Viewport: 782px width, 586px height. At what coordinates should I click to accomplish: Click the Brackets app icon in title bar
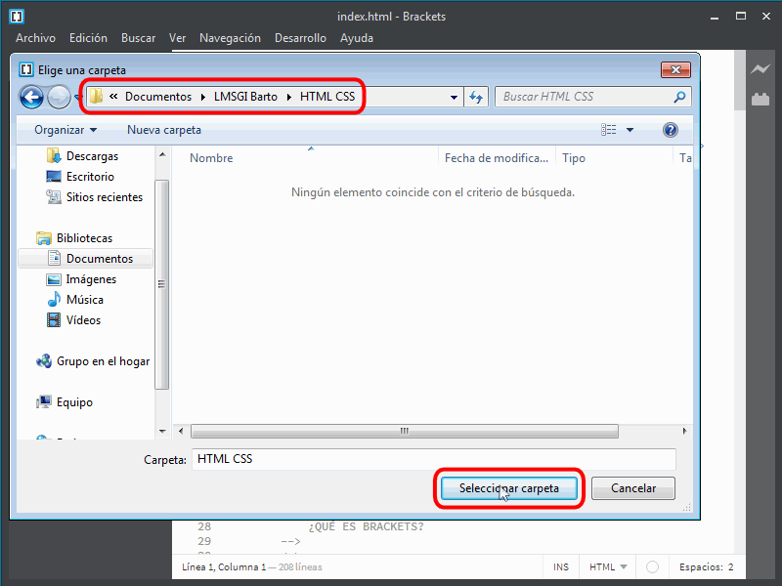[x=17, y=17]
